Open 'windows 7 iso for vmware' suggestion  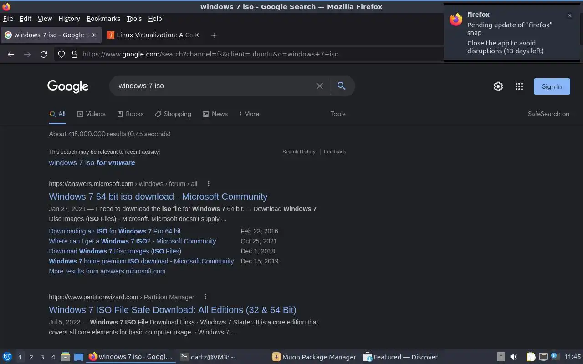(92, 162)
